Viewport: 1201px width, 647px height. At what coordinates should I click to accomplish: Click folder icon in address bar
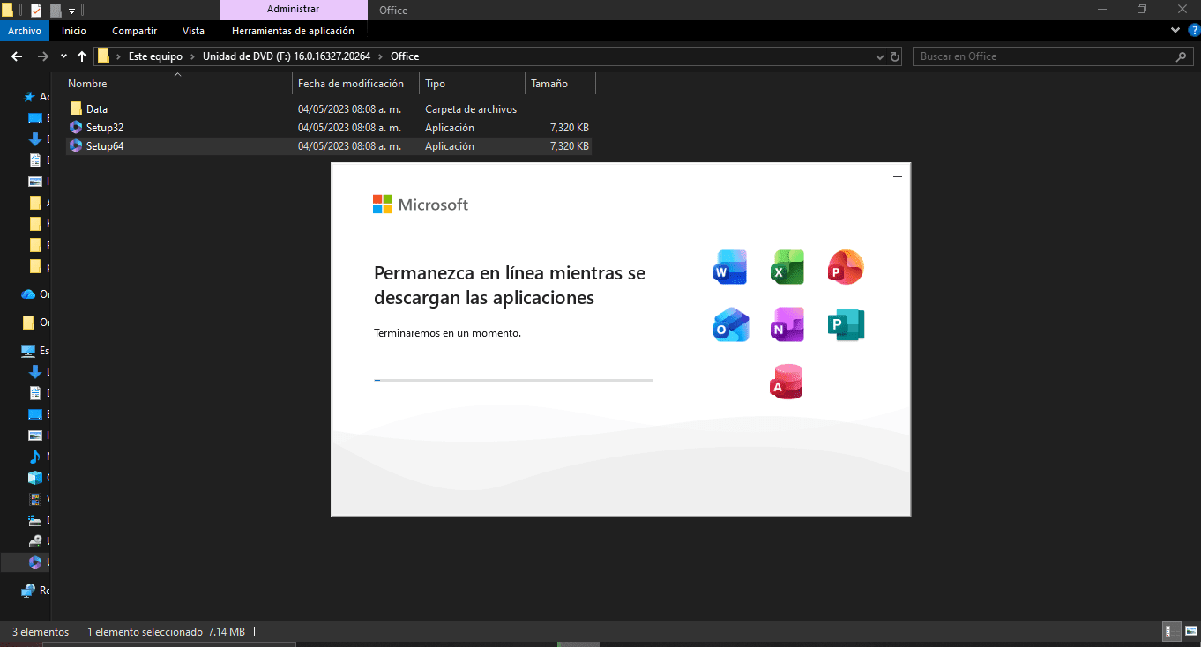point(103,56)
